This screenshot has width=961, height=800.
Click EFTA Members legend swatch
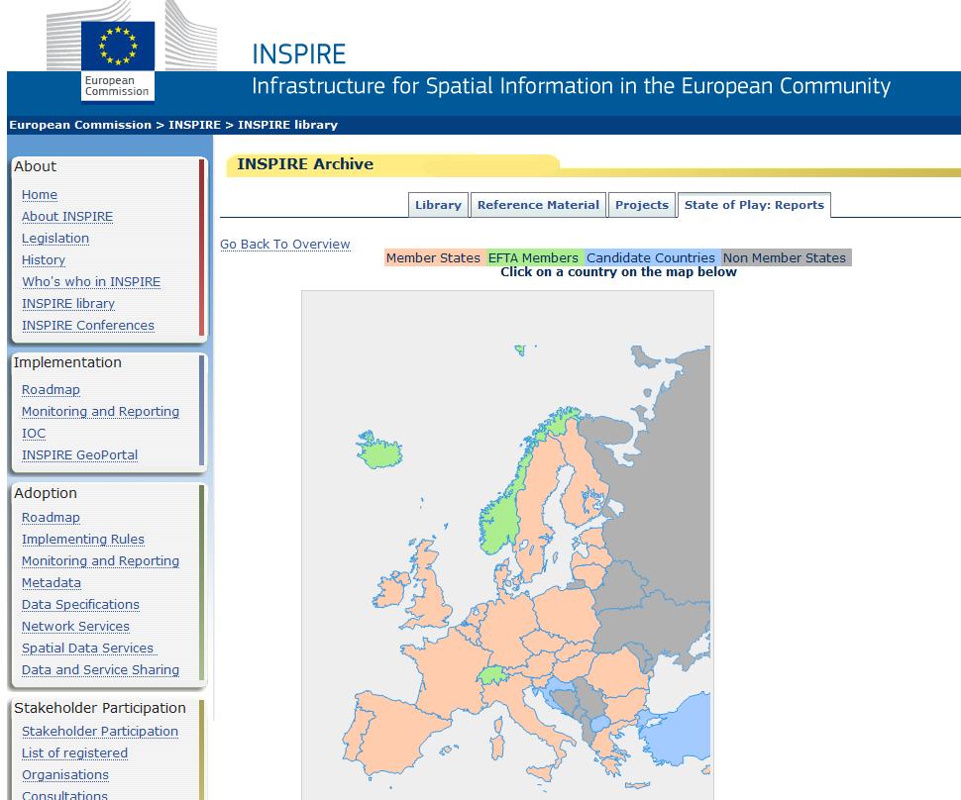tap(534, 257)
